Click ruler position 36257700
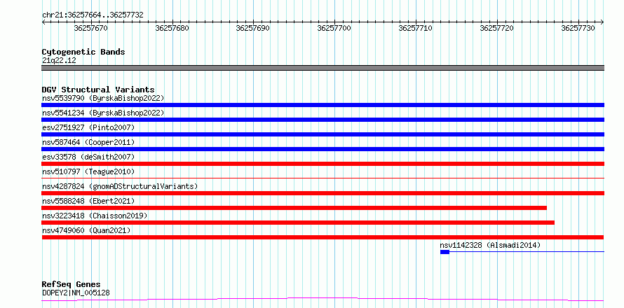The height and width of the screenshot is (308, 624). pos(334,28)
